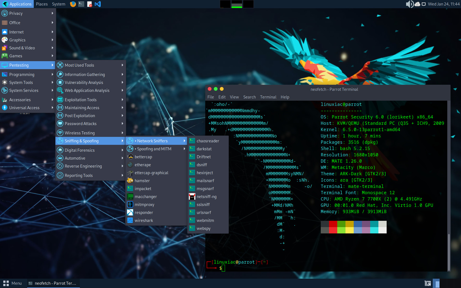
Task: Launch Firefox from the top panel
Action: (x=73, y=4)
